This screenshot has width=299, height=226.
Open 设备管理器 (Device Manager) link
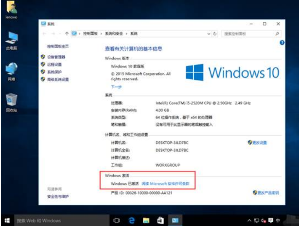(56, 57)
